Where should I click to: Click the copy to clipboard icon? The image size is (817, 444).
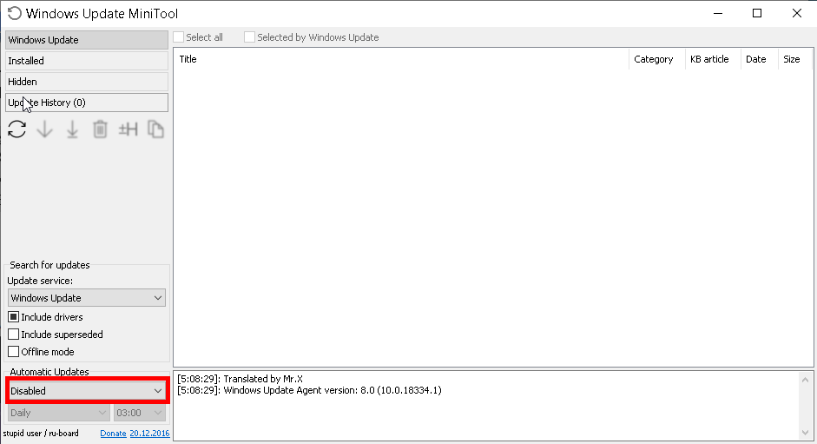pos(155,129)
